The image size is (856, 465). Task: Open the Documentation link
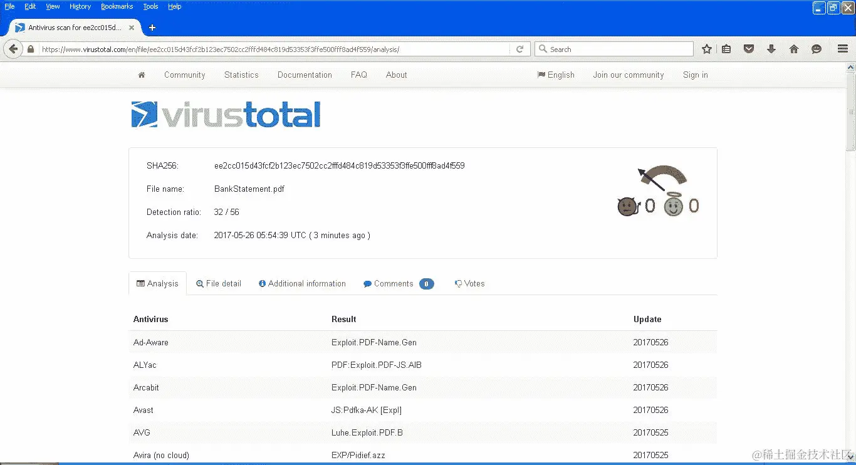(305, 75)
